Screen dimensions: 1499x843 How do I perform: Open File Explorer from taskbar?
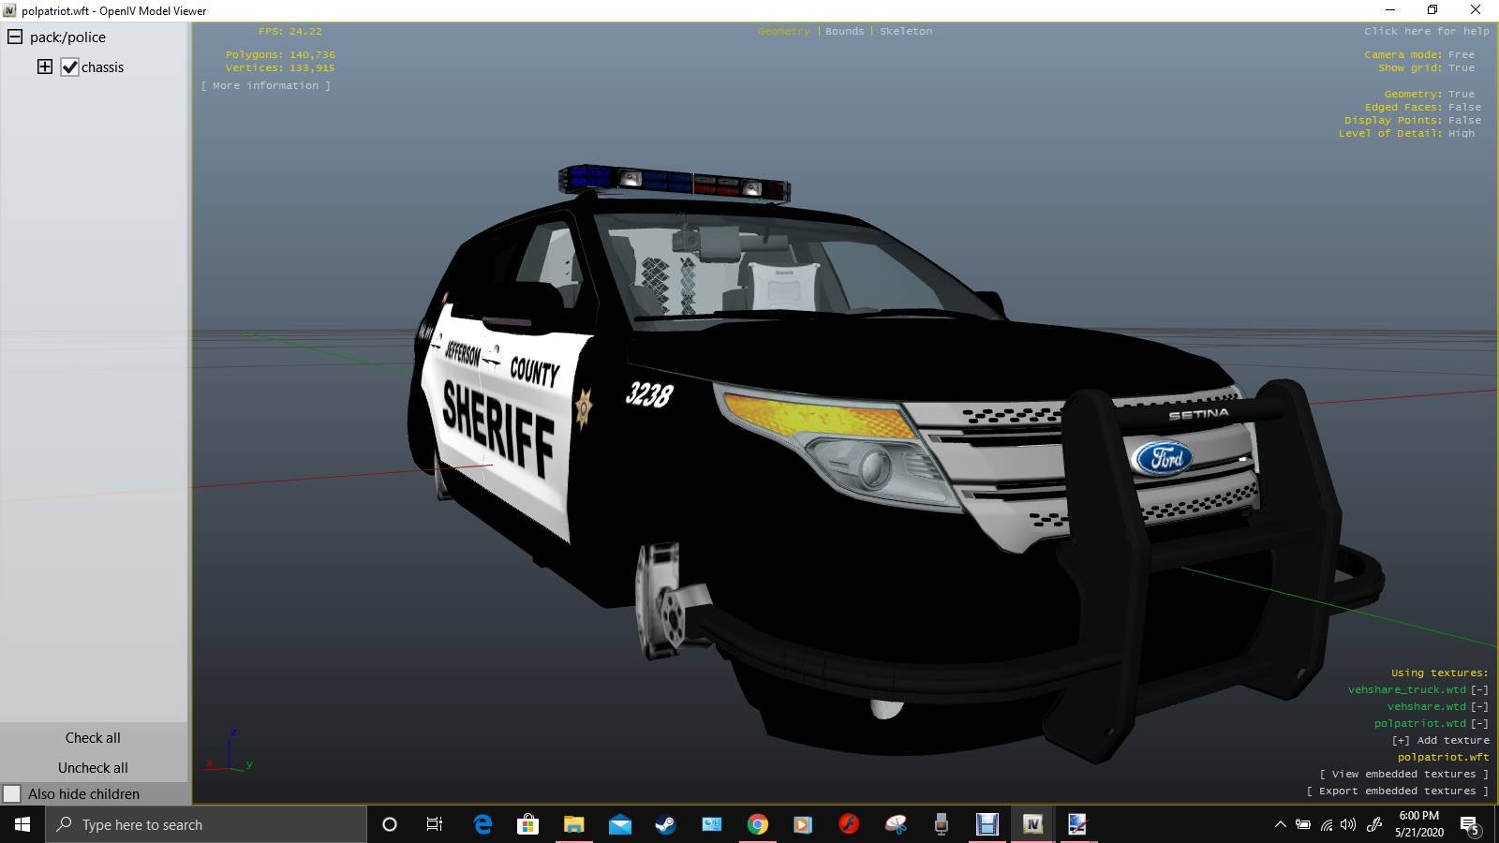point(574,824)
